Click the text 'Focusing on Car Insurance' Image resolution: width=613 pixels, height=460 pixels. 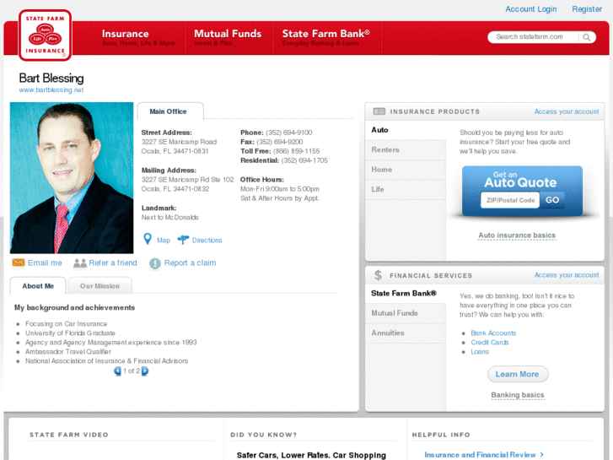[66, 324]
